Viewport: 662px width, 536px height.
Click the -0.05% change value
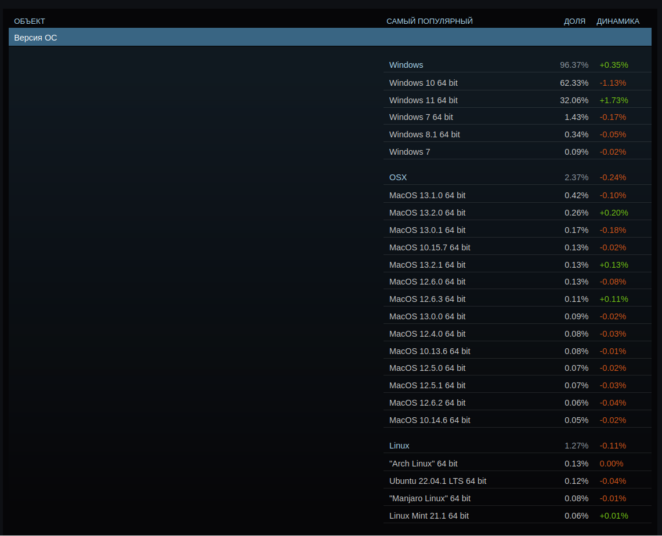(x=613, y=134)
